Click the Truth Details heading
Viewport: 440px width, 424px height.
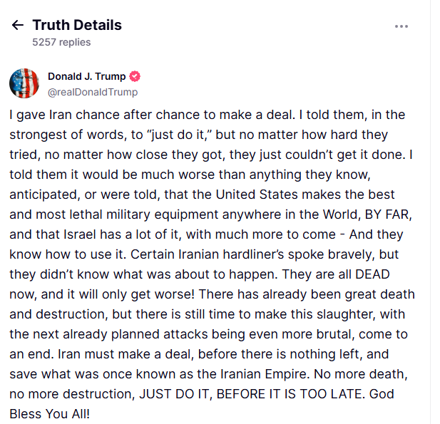click(x=77, y=25)
